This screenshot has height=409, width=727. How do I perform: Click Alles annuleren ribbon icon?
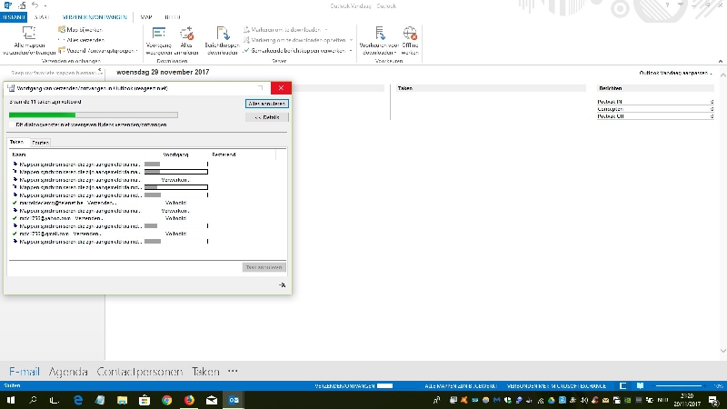click(186, 41)
